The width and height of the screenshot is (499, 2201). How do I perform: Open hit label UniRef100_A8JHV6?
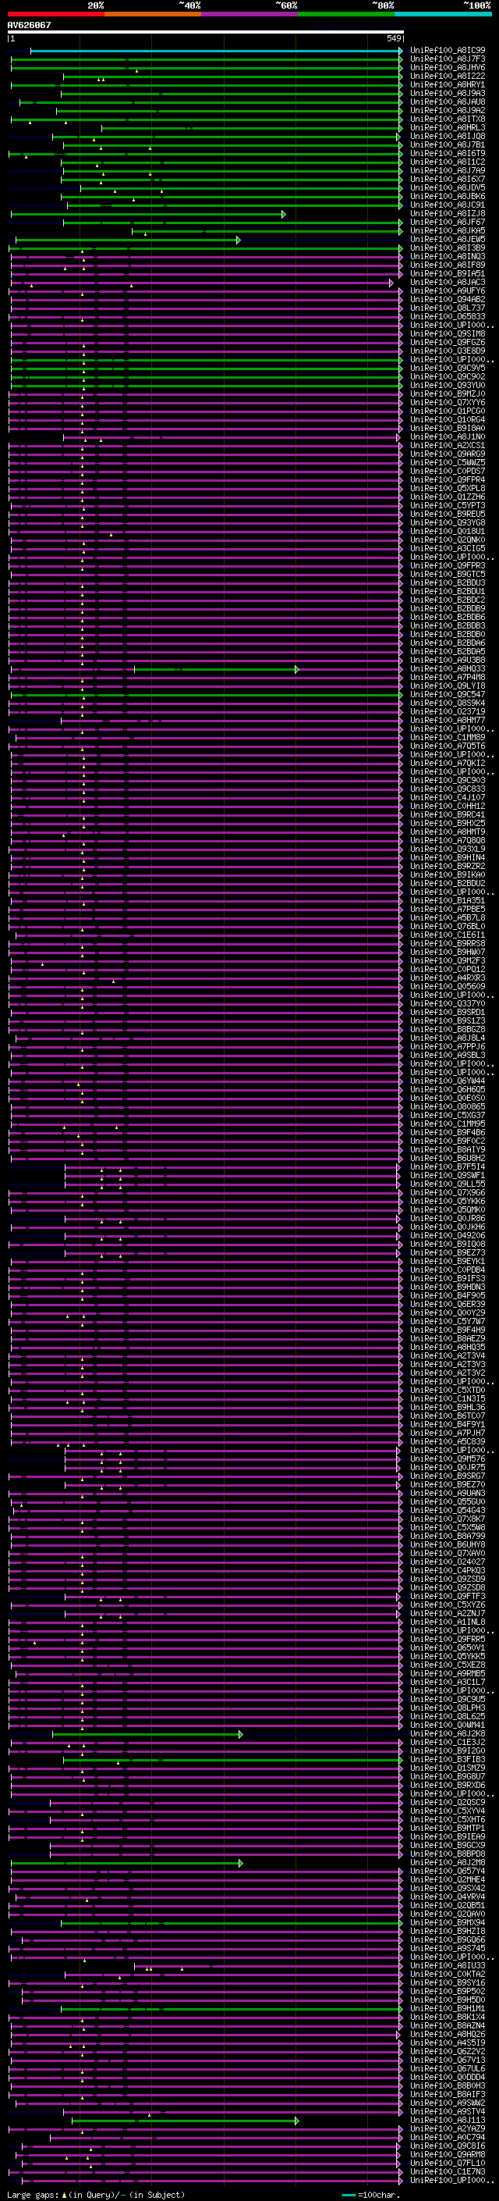click(448, 67)
